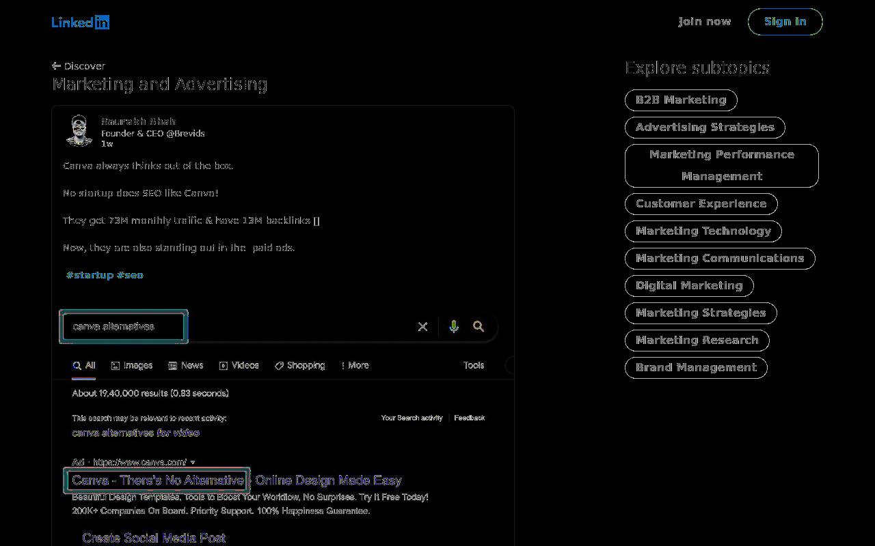Open the Create Social Media Post sitelink

point(154,538)
